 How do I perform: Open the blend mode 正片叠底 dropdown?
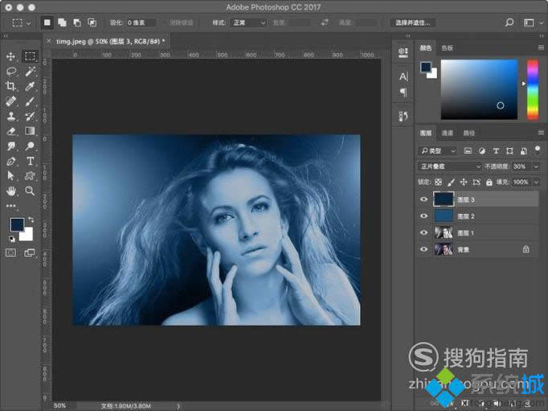coord(450,166)
